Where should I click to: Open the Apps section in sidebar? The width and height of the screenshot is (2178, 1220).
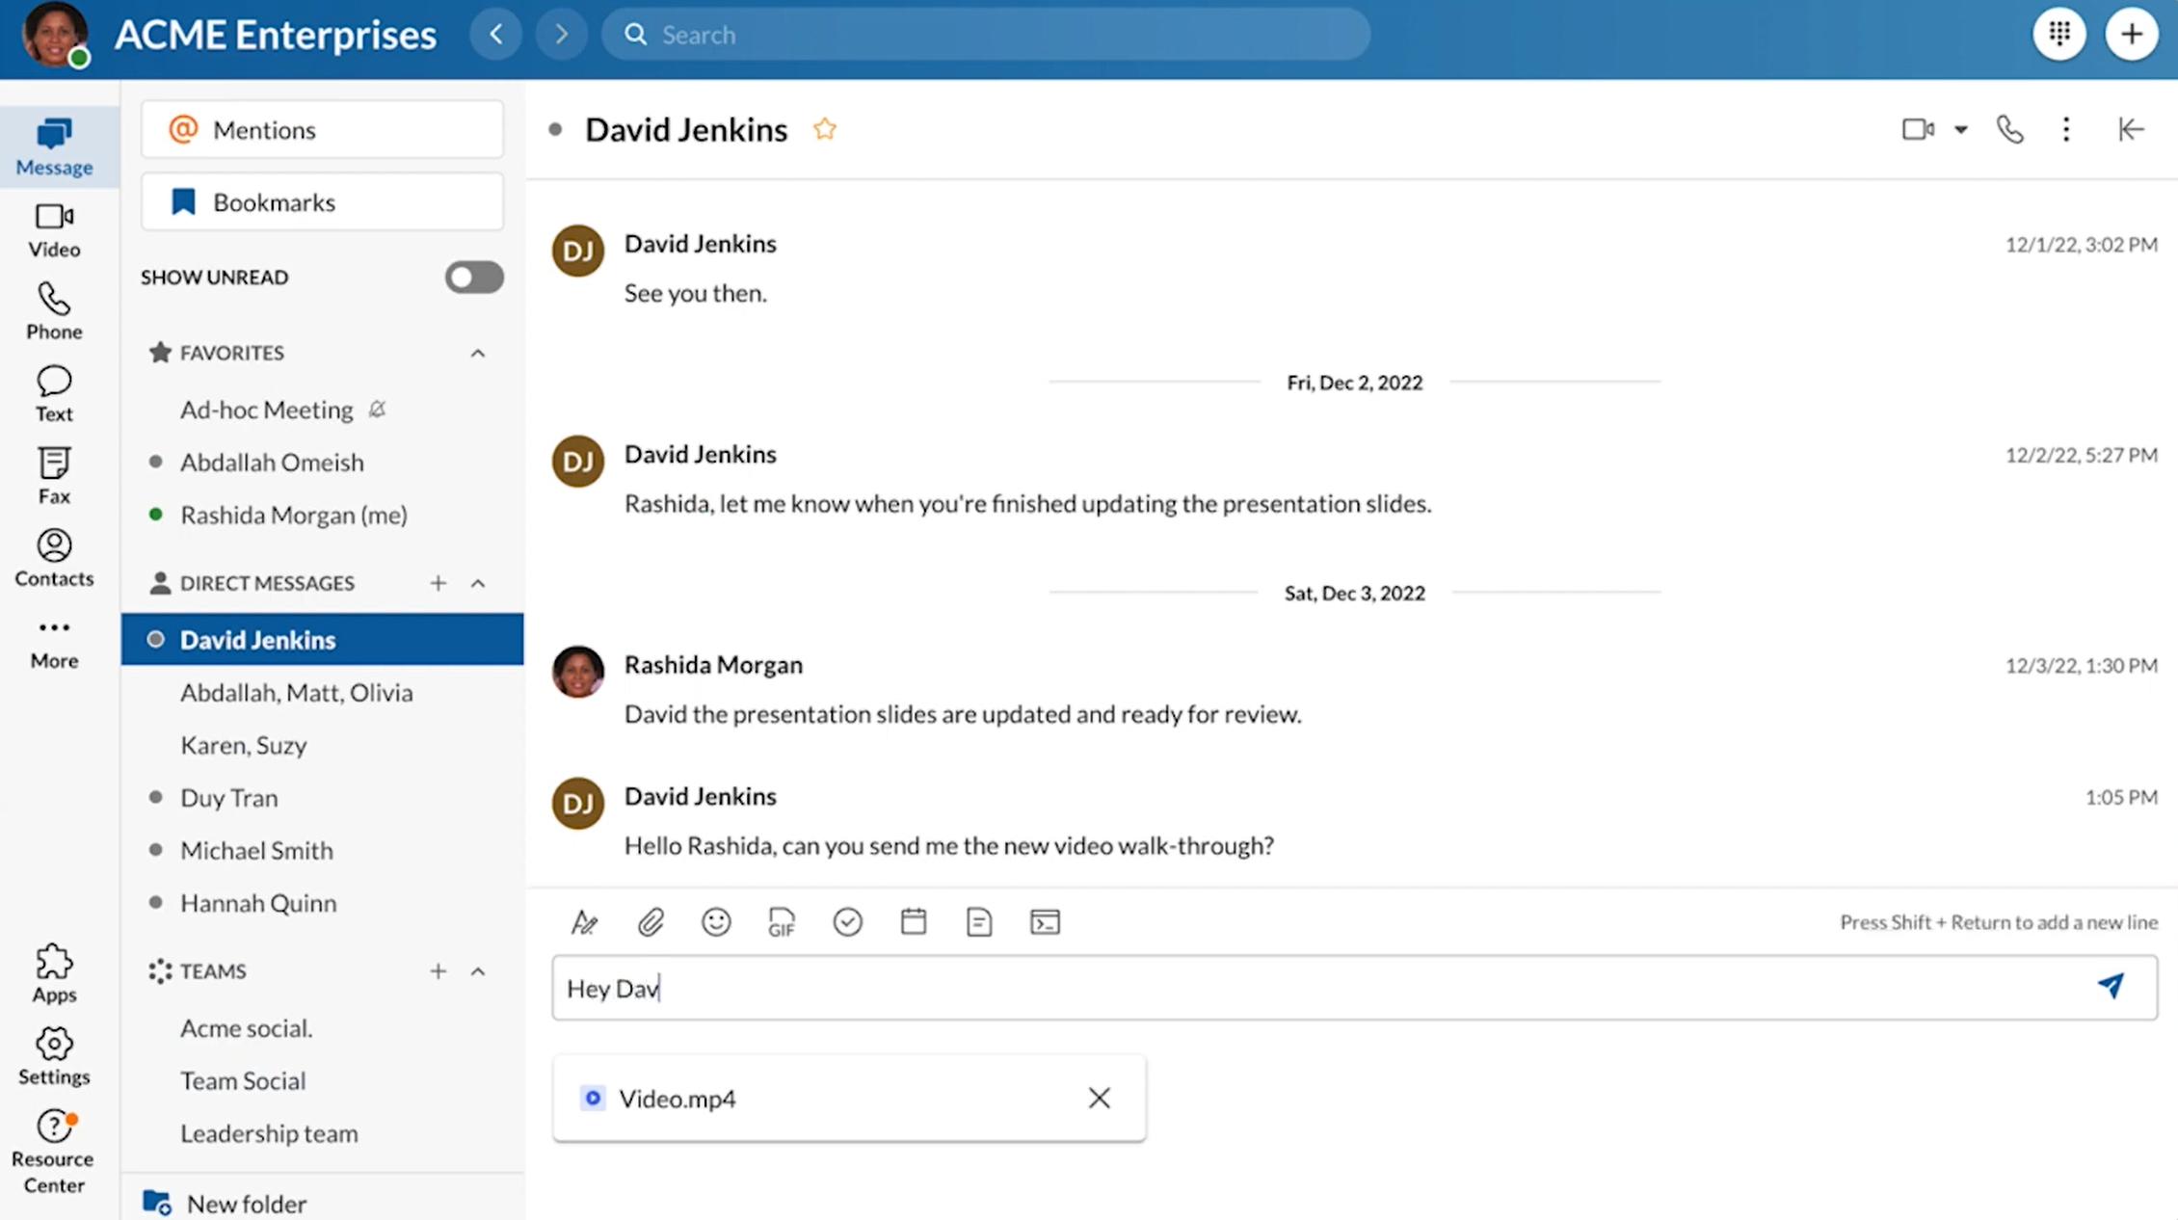[x=54, y=973]
